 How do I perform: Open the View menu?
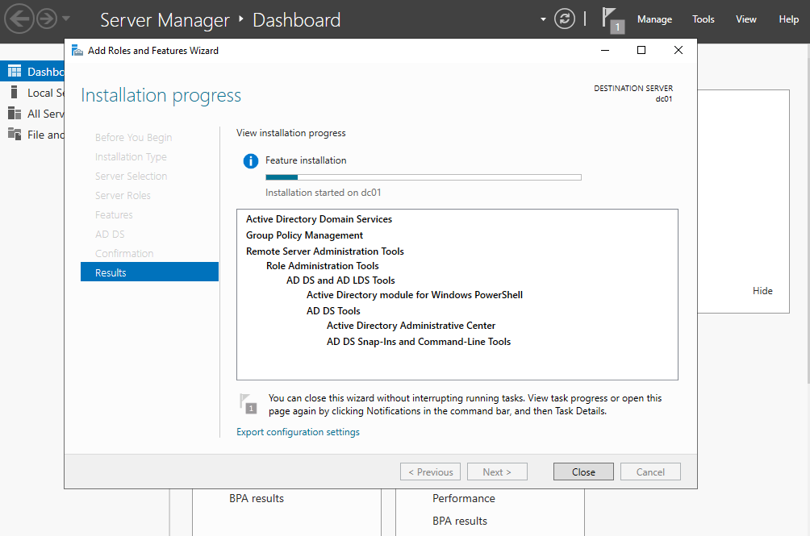pyautogui.click(x=746, y=19)
